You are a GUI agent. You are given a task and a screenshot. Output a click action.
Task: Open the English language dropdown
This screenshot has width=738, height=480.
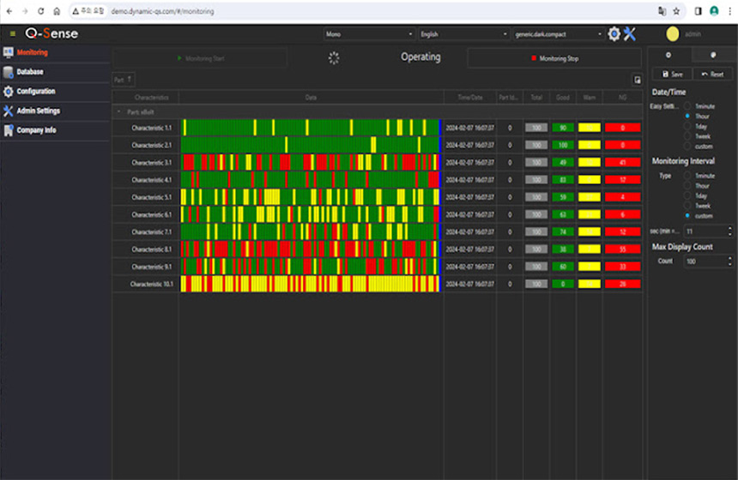coord(463,34)
